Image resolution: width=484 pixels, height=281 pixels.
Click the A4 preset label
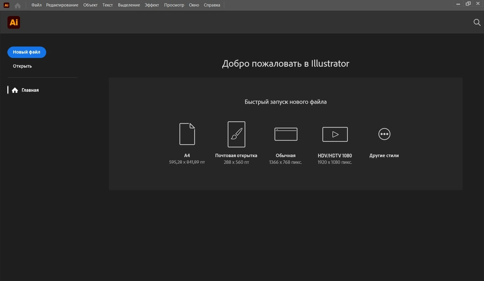coord(187,156)
